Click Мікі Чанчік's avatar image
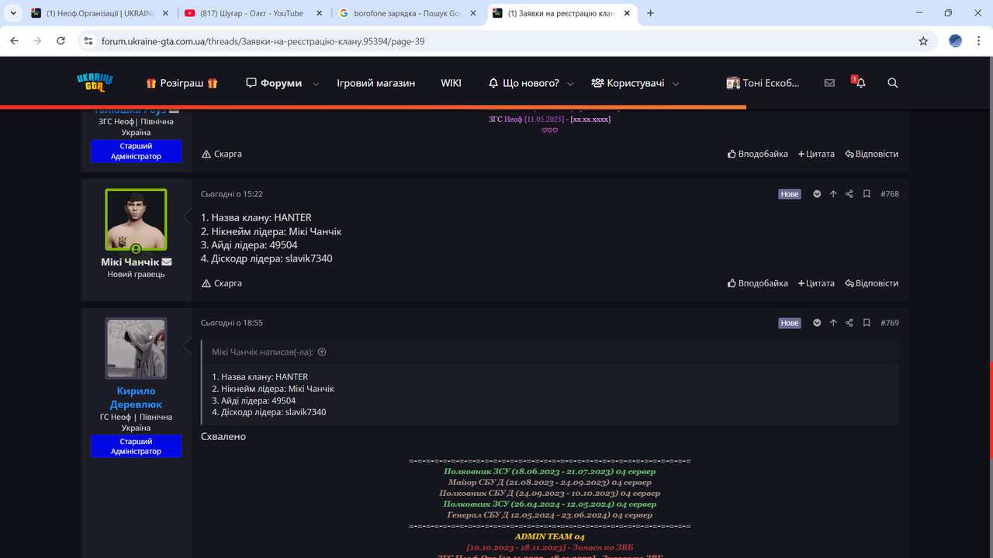This screenshot has width=993, height=558. pyautogui.click(x=136, y=220)
